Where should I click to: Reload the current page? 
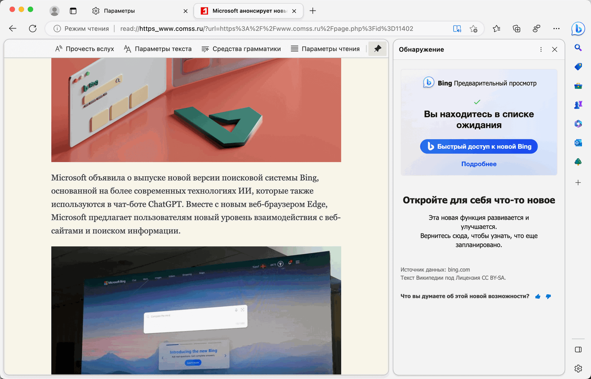(x=33, y=28)
